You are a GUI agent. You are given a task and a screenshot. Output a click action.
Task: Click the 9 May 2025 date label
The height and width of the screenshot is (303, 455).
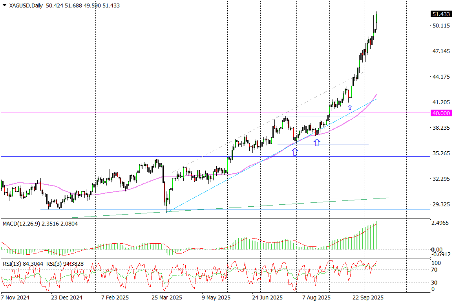click(x=215, y=297)
